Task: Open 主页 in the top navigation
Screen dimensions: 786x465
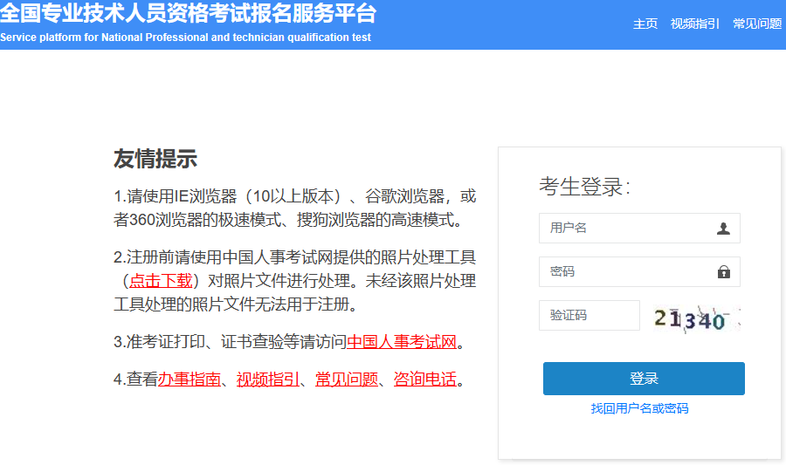Action: pyautogui.click(x=645, y=24)
